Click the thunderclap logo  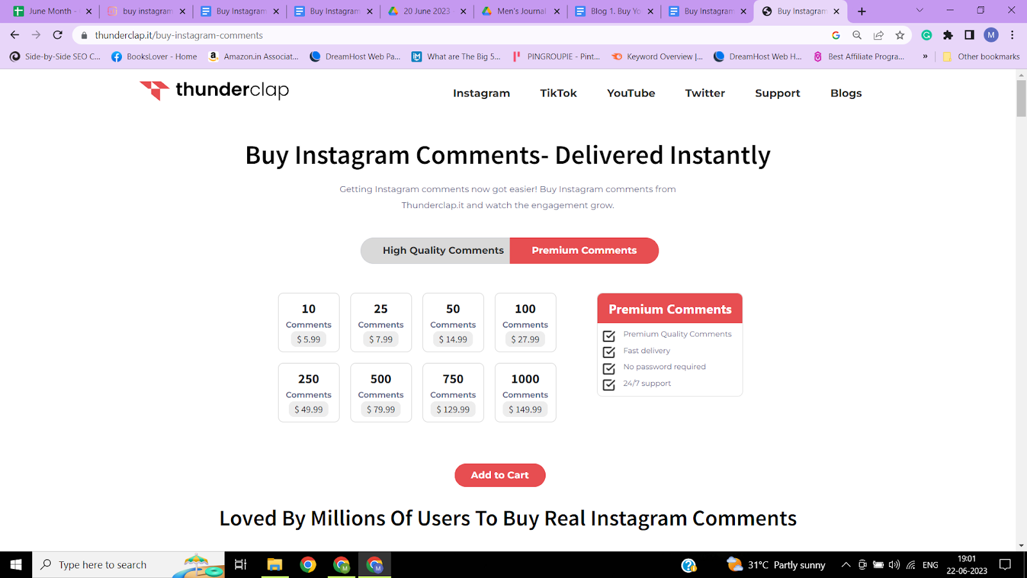214,90
